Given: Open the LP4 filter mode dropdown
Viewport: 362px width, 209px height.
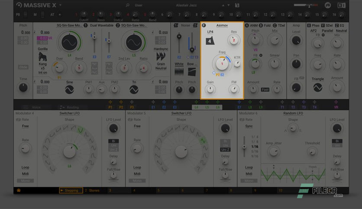Looking at the screenshot, I should [210, 32].
